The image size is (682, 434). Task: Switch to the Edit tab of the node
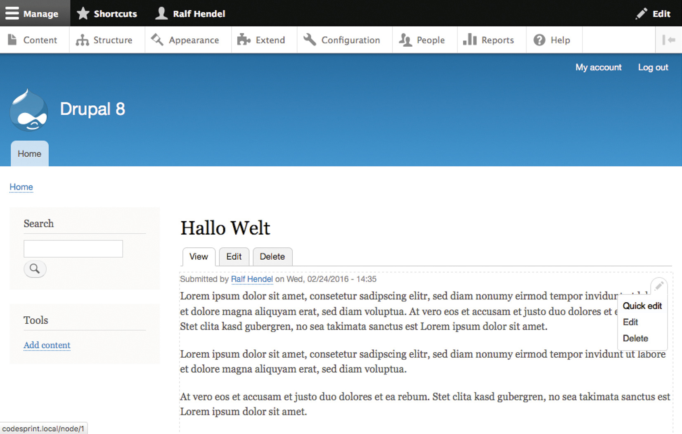pyautogui.click(x=234, y=257)
